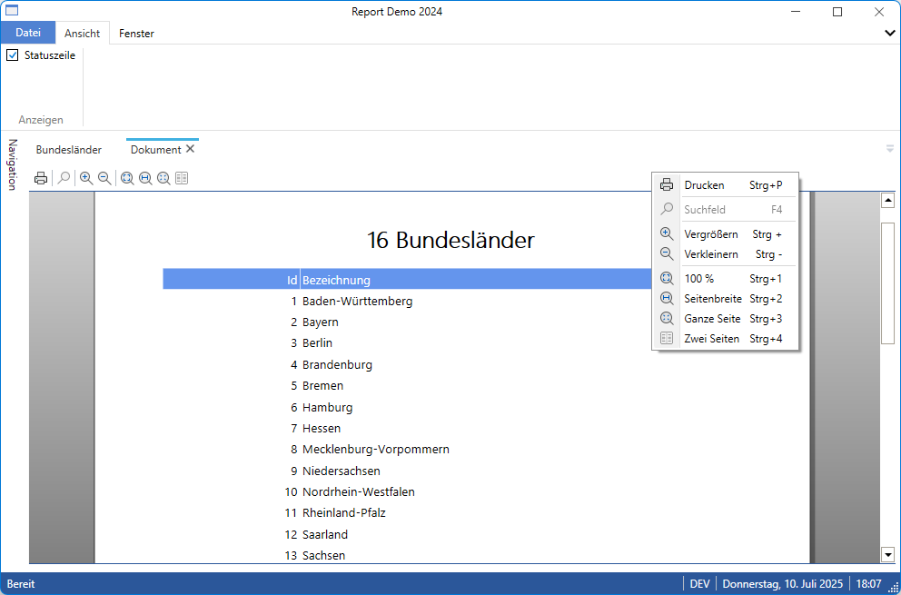Click the 100% zoom toolbar icon

coord(127,179)
